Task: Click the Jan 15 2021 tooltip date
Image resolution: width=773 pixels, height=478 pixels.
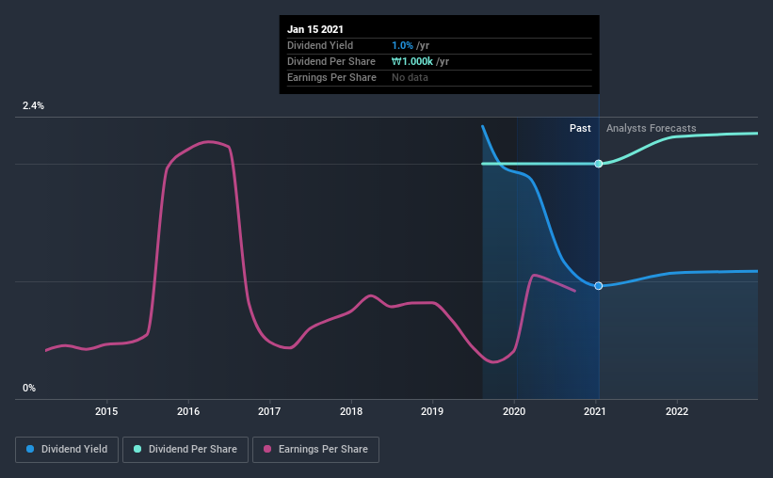Action: tap(315, 29)
